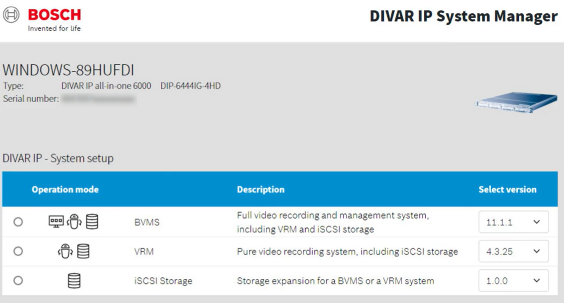Click the monitor icon in BVMS row

tap(56, 221)
